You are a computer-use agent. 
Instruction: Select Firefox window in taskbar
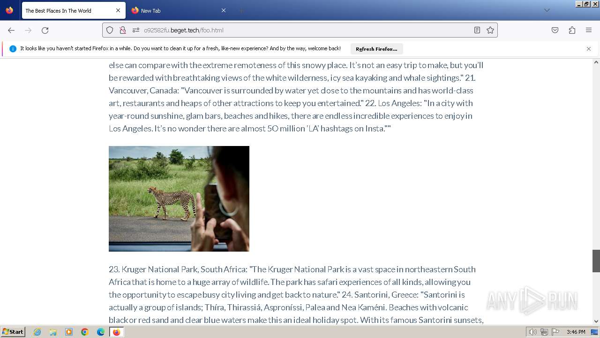click(117, 332)
